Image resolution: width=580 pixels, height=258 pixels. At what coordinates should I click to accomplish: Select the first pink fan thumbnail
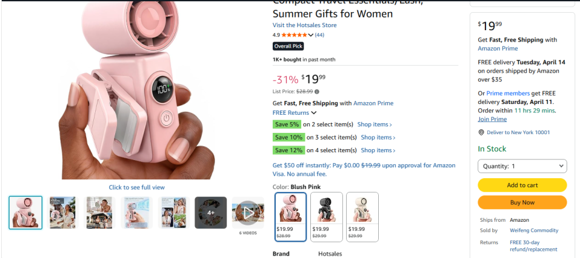coord(25,213)
